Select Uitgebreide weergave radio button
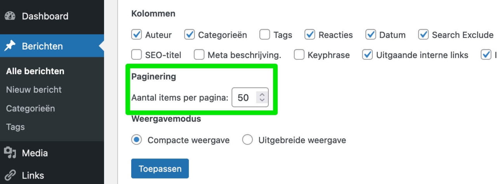The width and height of the screenshot is (497, 184). pyautogui.click(x=247, y=140)
